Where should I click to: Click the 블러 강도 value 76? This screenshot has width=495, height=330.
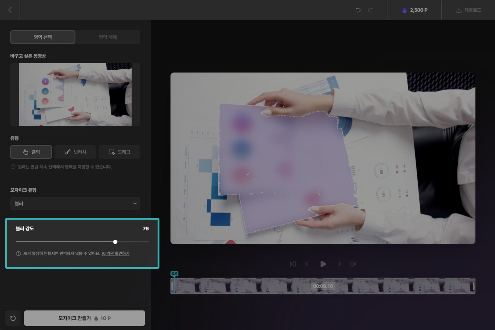(146, 229)
